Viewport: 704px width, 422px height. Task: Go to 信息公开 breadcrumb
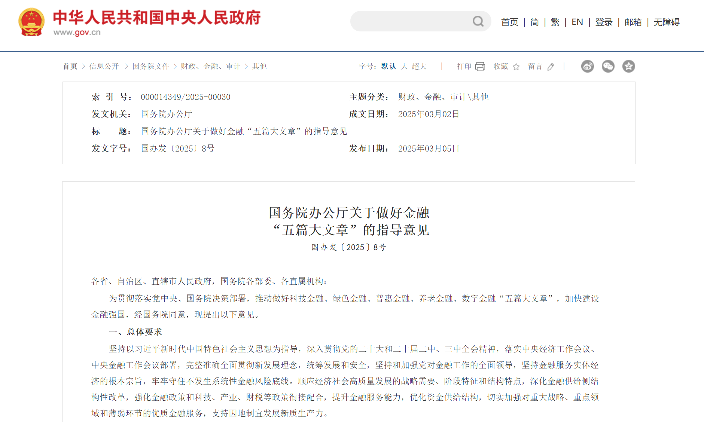(x=104, y=66)
